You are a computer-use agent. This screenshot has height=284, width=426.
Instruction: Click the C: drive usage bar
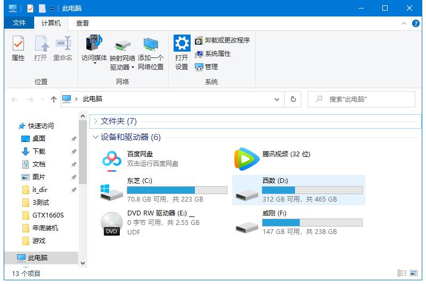coord(177,190)
